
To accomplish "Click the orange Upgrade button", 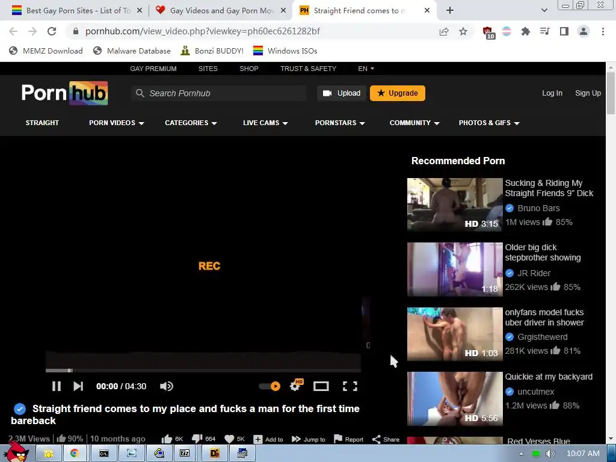I will (397, 93).
